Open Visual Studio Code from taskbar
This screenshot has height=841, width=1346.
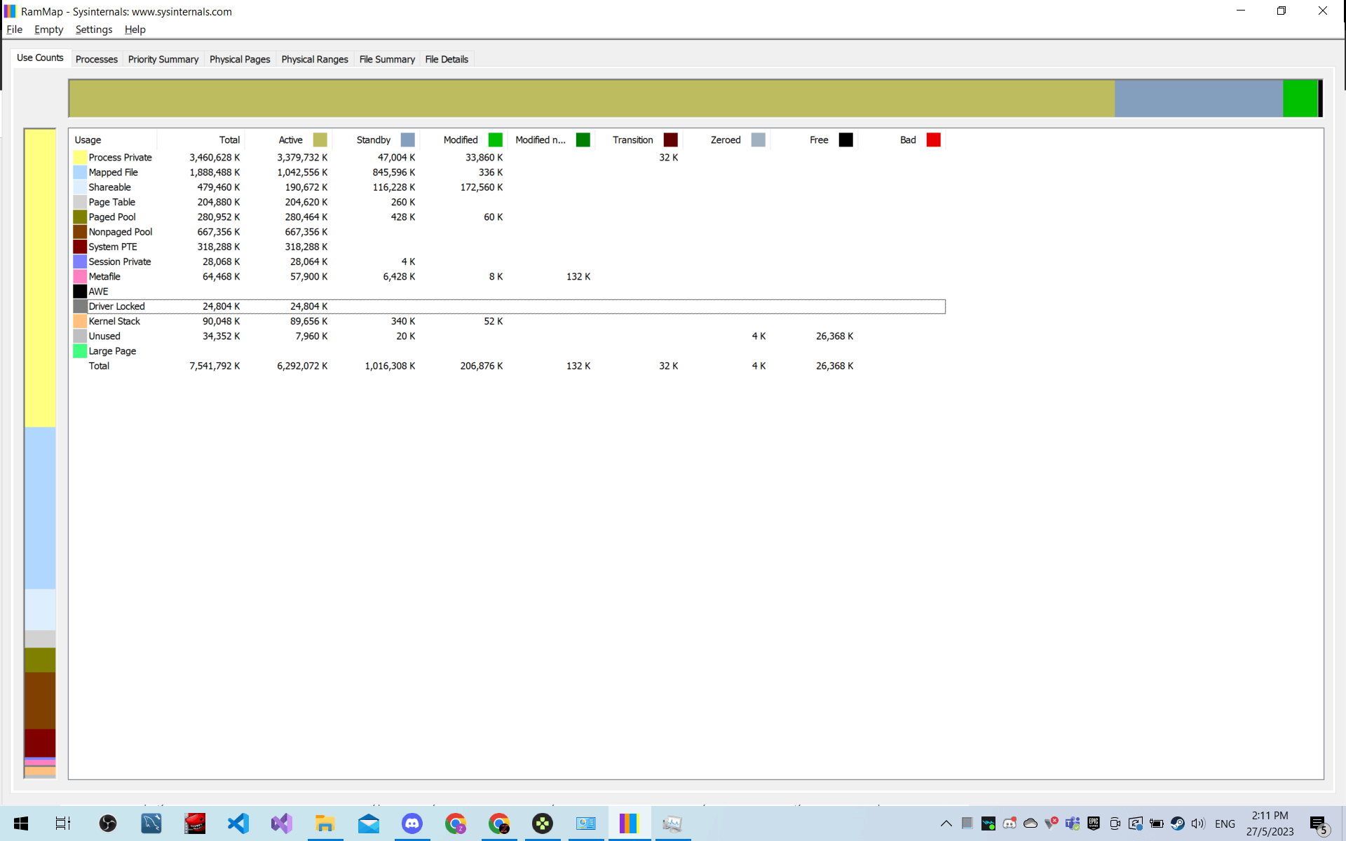238,823
